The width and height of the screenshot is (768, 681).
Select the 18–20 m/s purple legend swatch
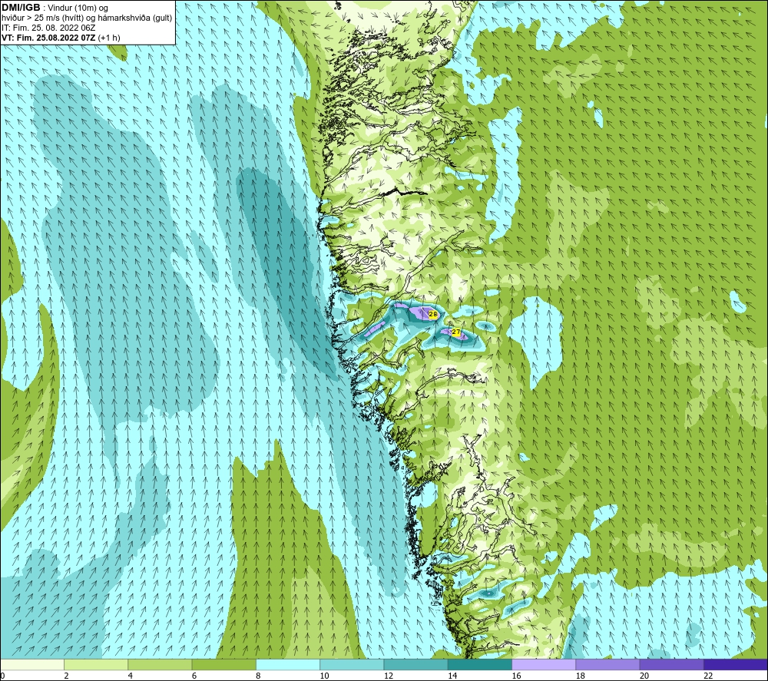[607, 664]
